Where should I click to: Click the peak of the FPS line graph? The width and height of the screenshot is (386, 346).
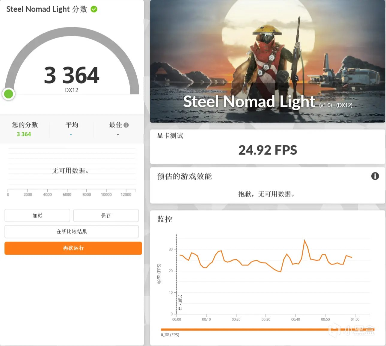[304, 240]
